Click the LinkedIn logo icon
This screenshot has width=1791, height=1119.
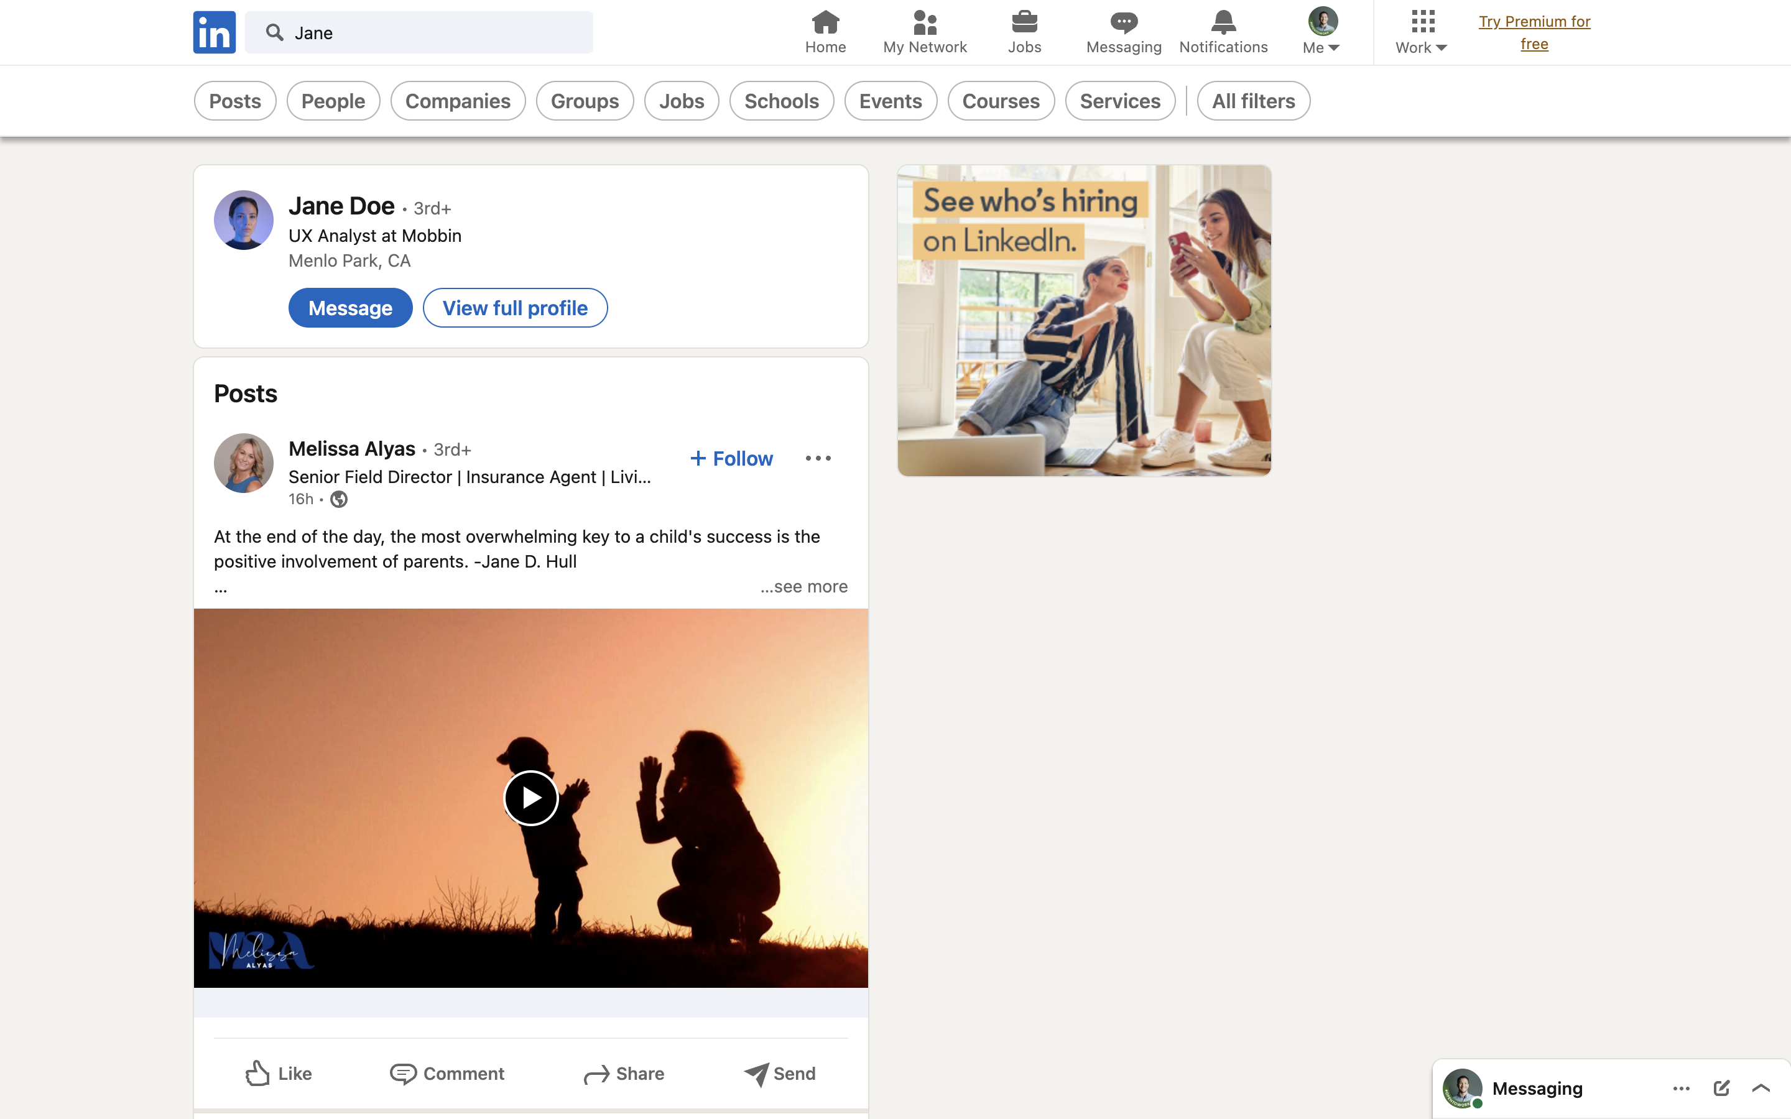click(214, 32)
